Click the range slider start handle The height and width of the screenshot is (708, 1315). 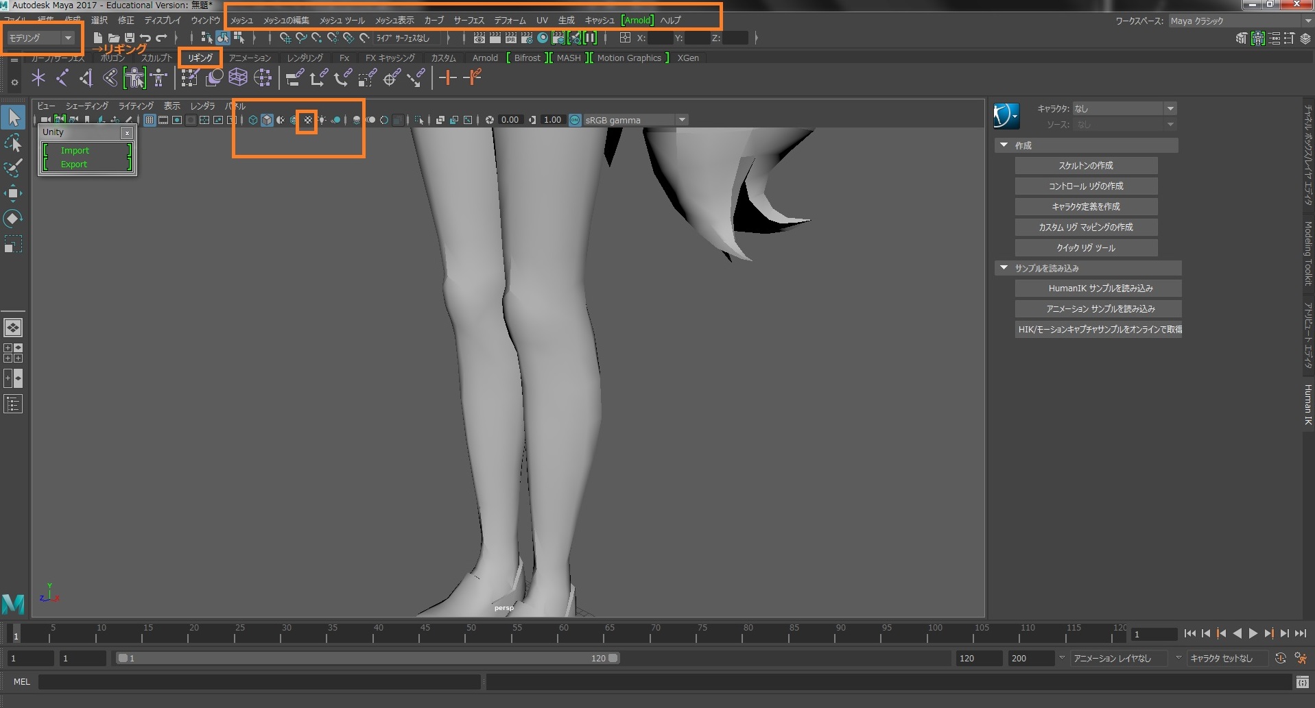(x=122, y=658)
